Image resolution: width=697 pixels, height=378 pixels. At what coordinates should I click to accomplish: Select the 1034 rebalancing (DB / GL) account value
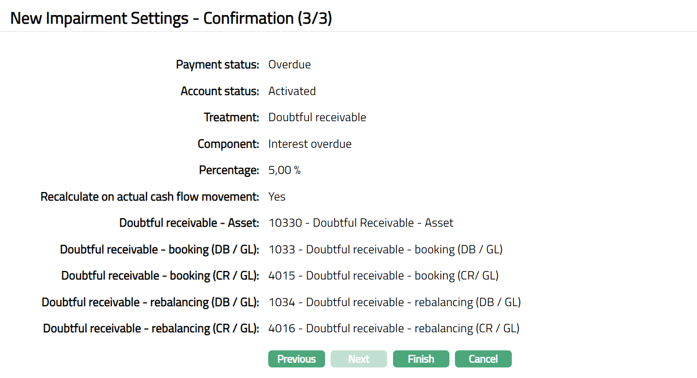click(x=394, y=303)
